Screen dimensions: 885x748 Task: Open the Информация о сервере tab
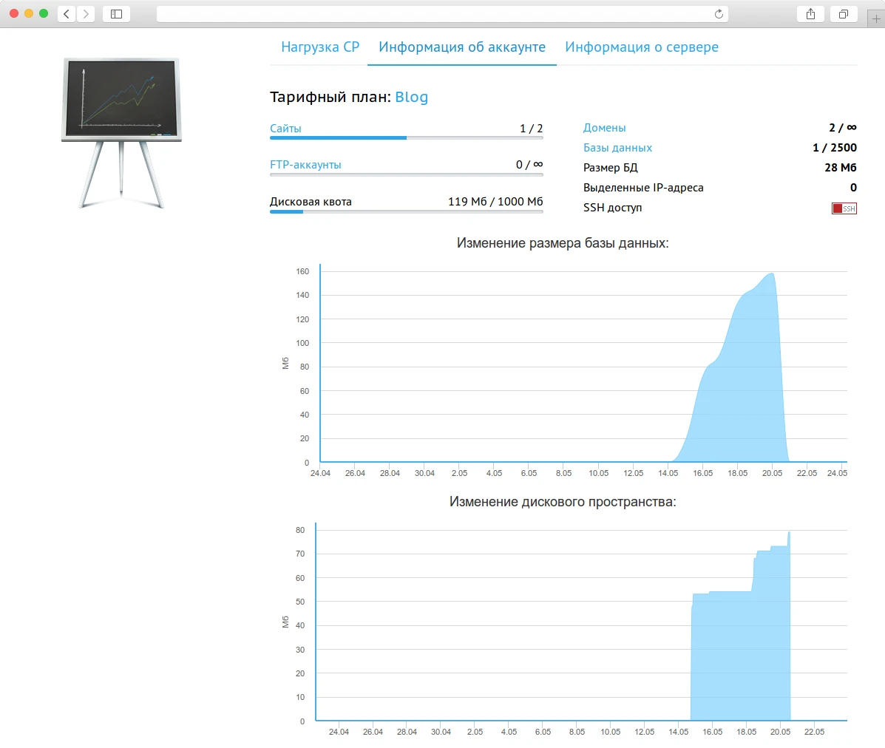642,47
